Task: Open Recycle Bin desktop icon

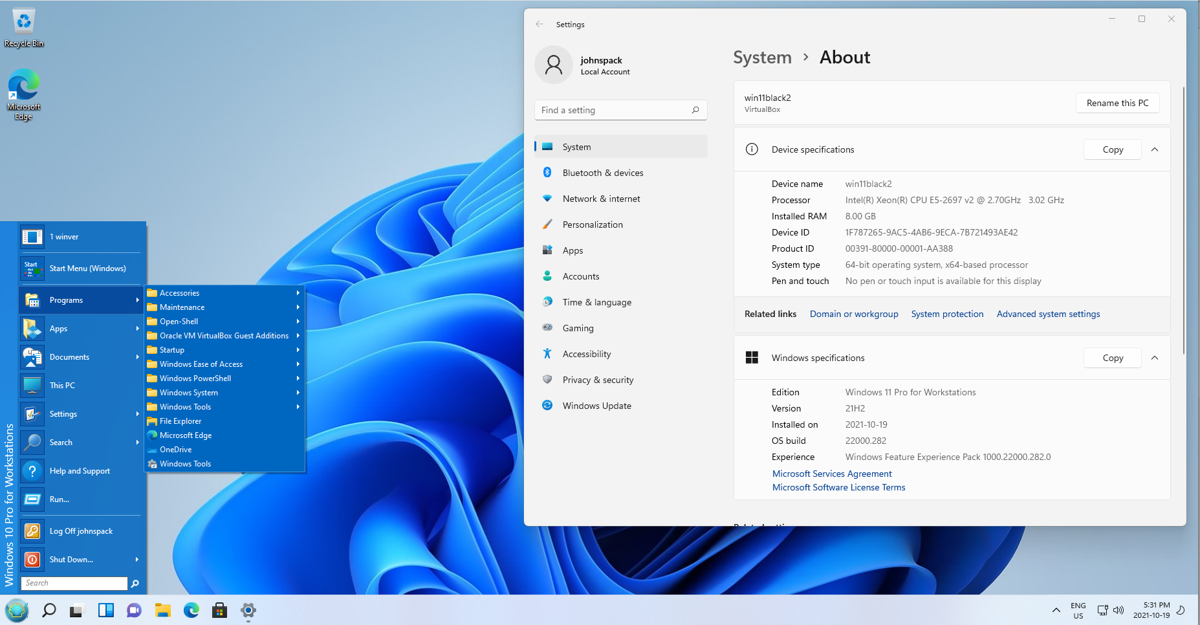Action: pyautogui.click(x=24, y=28)
